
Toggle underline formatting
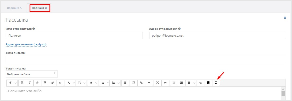click(x=45, y=83)
